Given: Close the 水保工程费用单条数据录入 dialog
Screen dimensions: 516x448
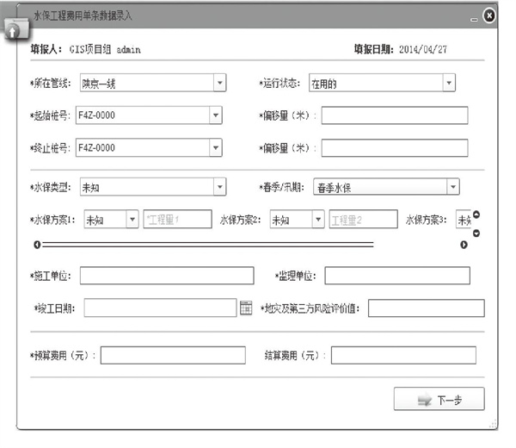Looking at the screenshot, I should coord(488,16).
